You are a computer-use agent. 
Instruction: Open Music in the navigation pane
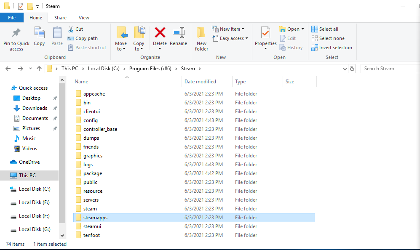(x=25, y=138)
